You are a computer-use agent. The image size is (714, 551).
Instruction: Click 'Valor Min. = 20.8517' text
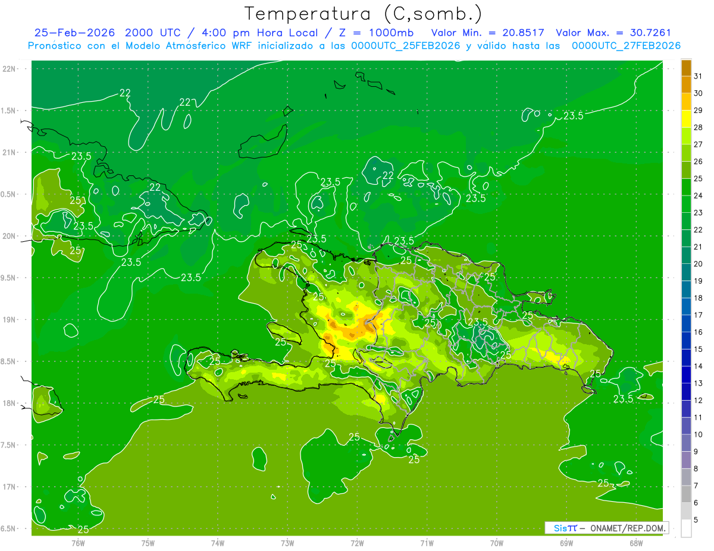pos(489,33)
